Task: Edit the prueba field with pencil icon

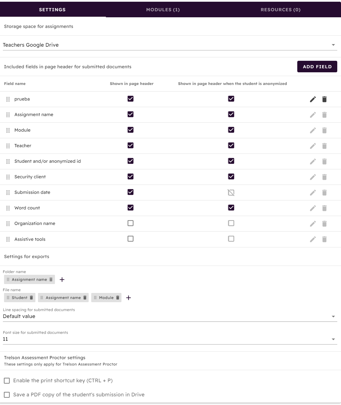Action: 313,99
